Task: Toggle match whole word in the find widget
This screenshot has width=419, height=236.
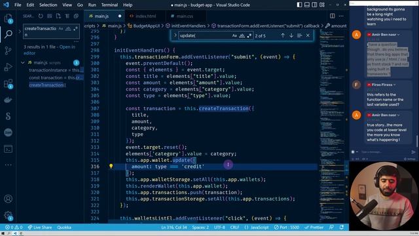Action: pyautogui.click(x=242, y=35)
